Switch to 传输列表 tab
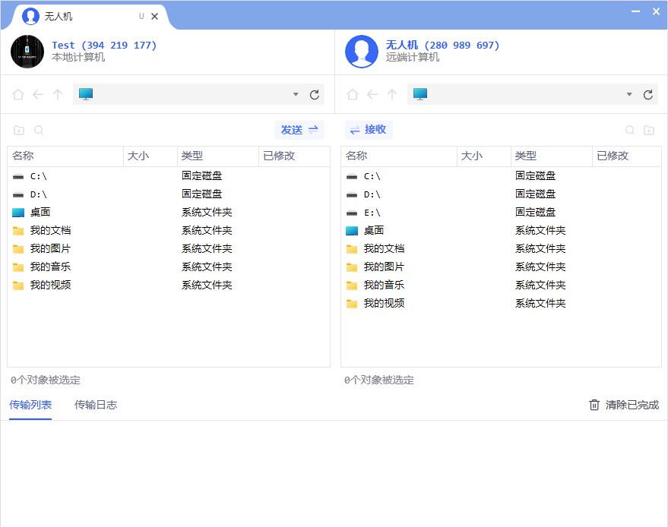 (x=30, y=405)
